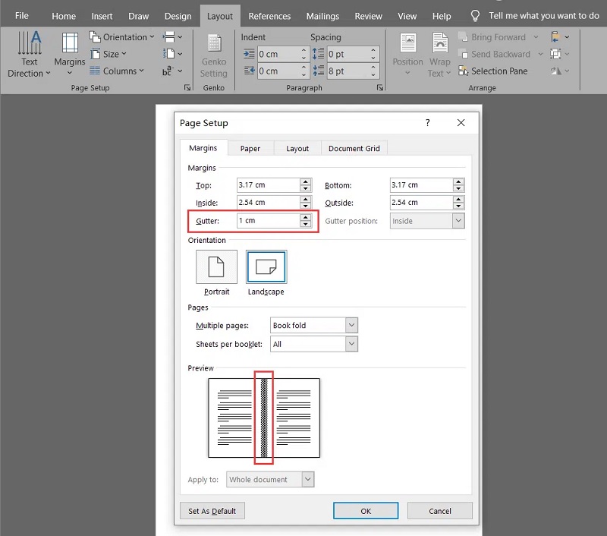Click the Top margin field

[268, 185]
